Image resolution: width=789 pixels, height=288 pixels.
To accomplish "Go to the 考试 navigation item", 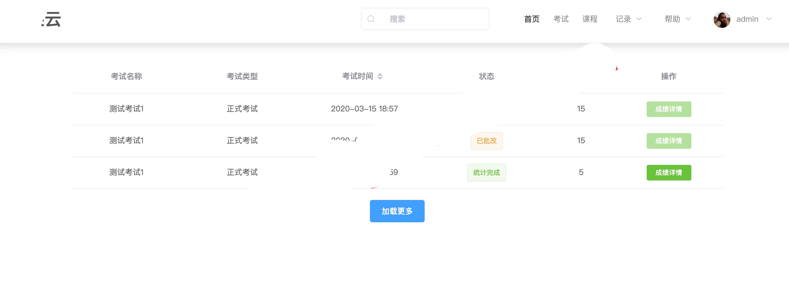I will 561,19.
